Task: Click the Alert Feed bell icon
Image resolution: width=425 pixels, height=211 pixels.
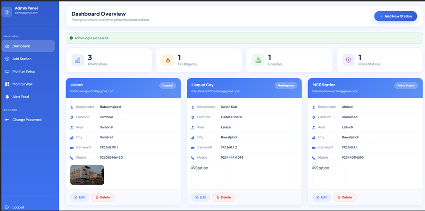Action: (7, 97)
